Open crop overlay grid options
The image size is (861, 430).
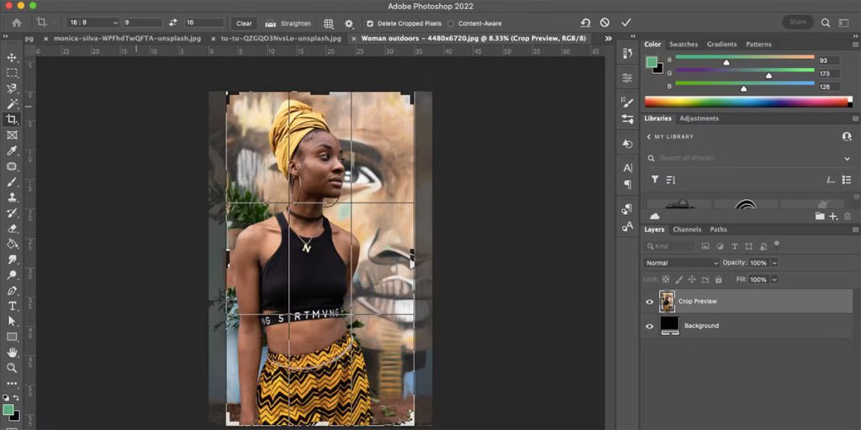[x=329, y=24]
